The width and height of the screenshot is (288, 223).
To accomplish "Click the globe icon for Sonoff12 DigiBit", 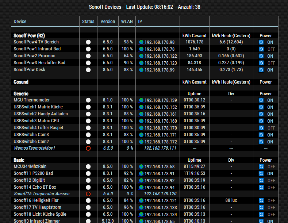I will point(141,180).
